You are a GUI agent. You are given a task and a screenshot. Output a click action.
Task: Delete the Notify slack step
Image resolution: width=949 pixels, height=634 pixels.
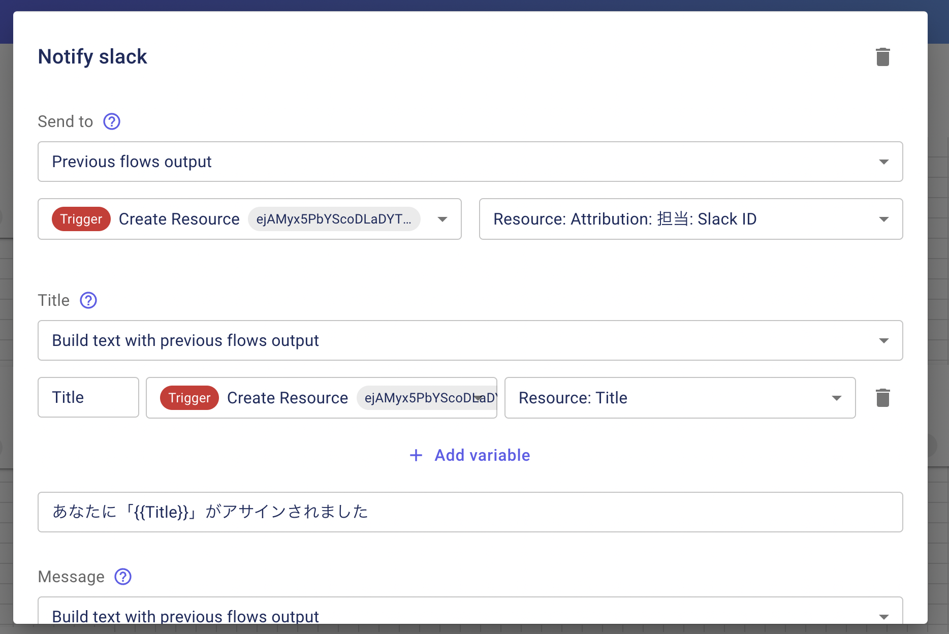pos(883,57)
